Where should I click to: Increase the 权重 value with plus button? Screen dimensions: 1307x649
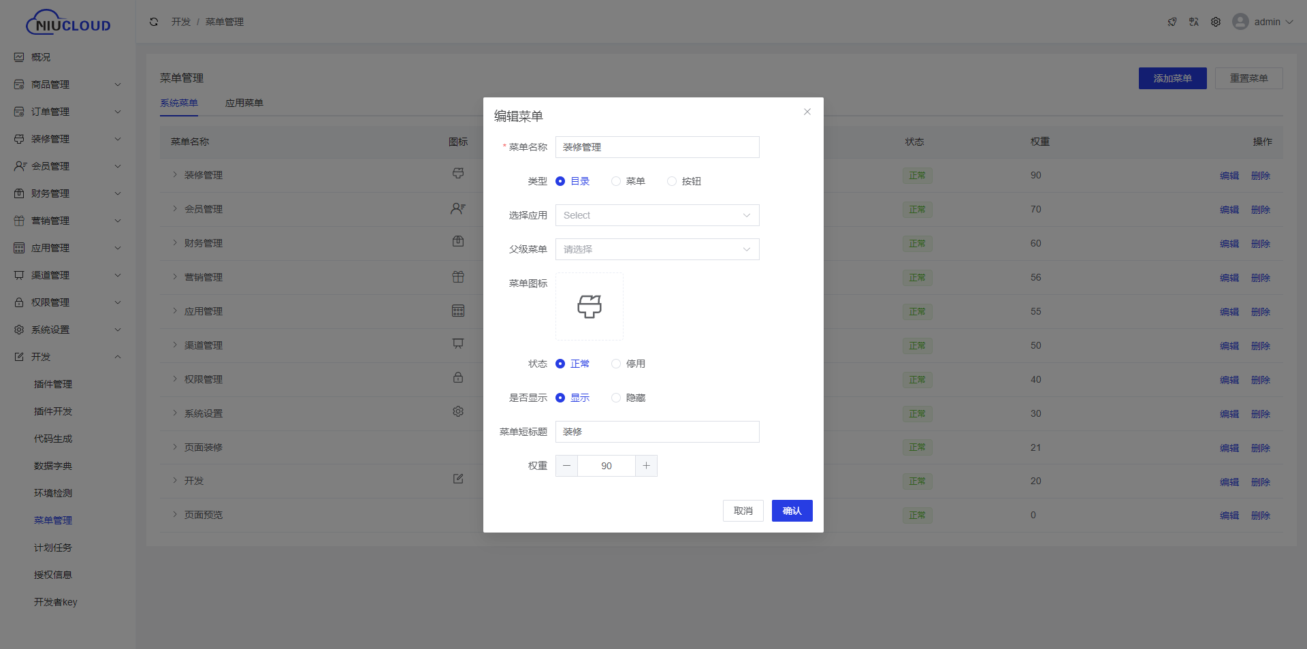pyautogui.click(x=646, y=466)
